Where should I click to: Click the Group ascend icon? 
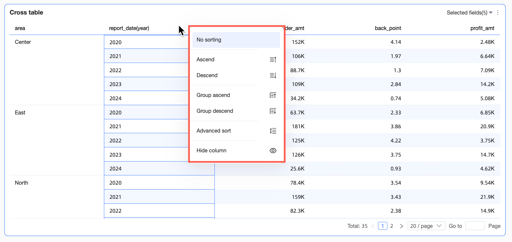tap(273, 95)
